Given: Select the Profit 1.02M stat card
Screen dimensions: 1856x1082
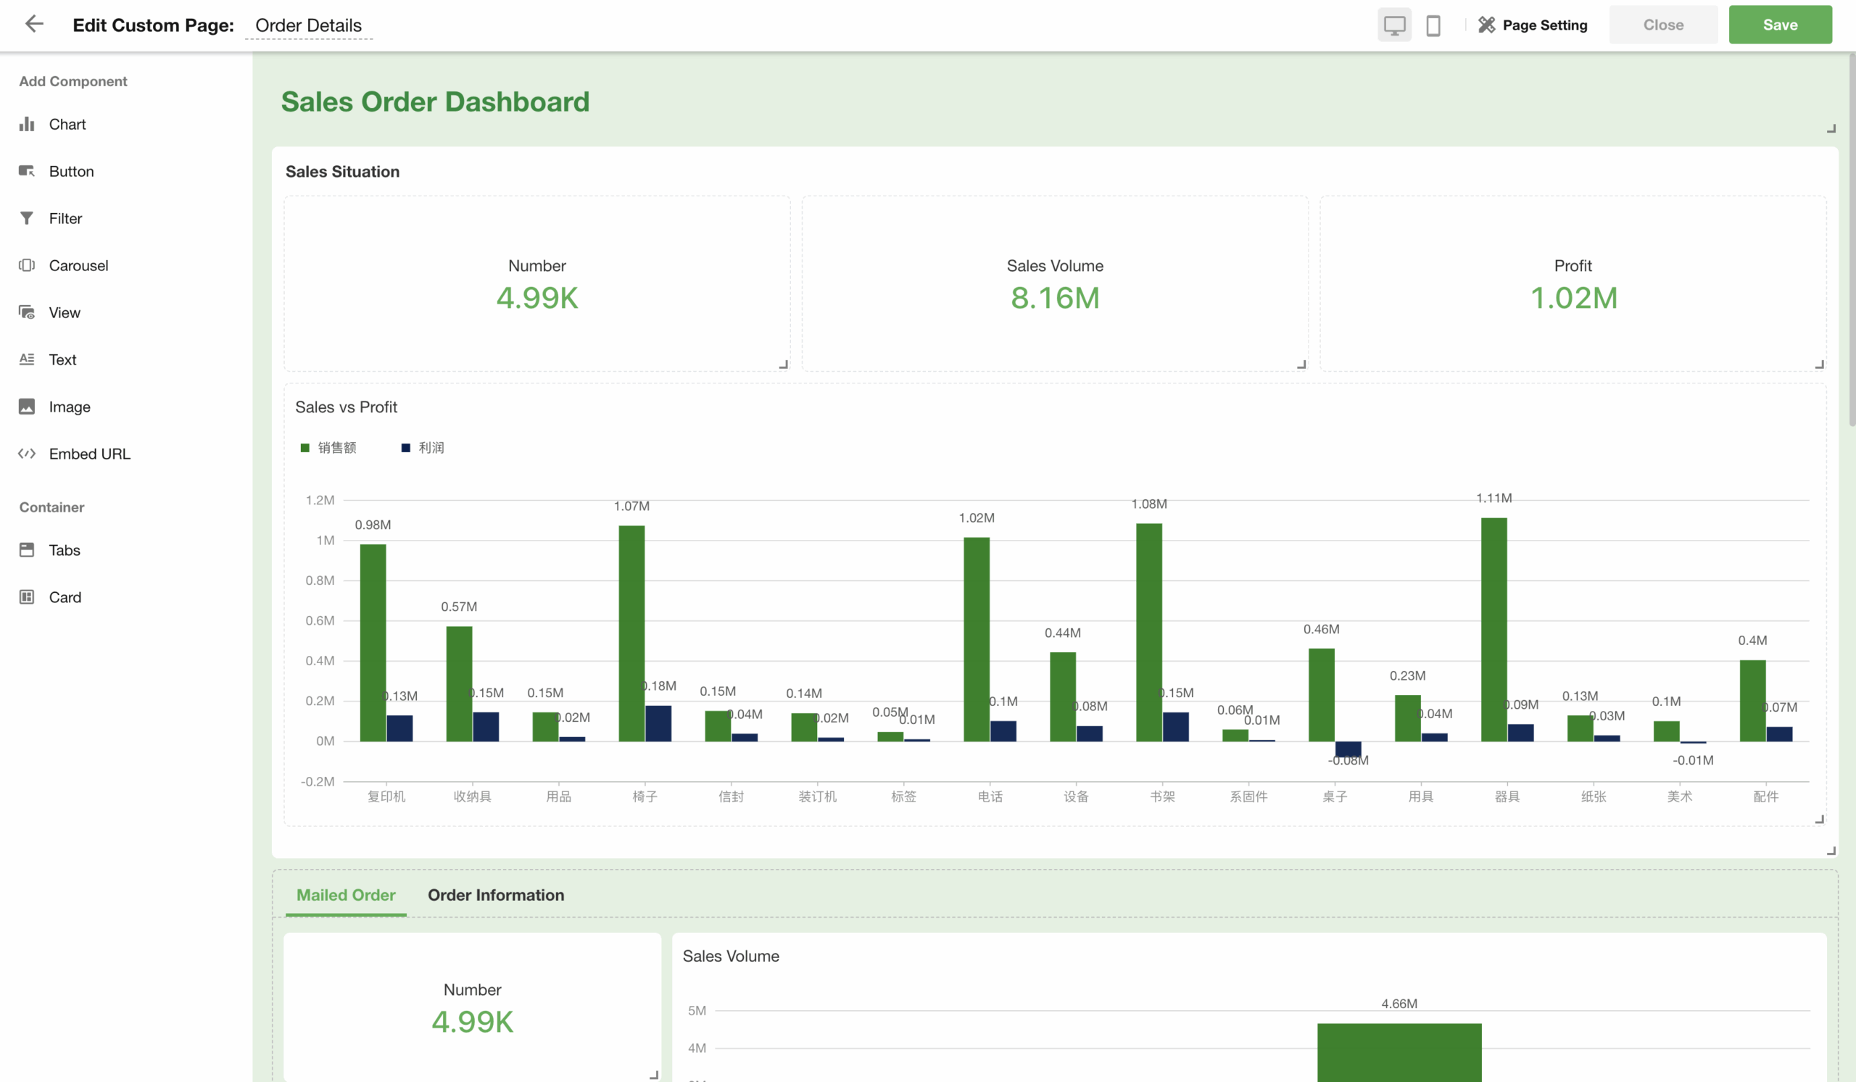Looking at the screenshot, I should [x=1573, y=283].
